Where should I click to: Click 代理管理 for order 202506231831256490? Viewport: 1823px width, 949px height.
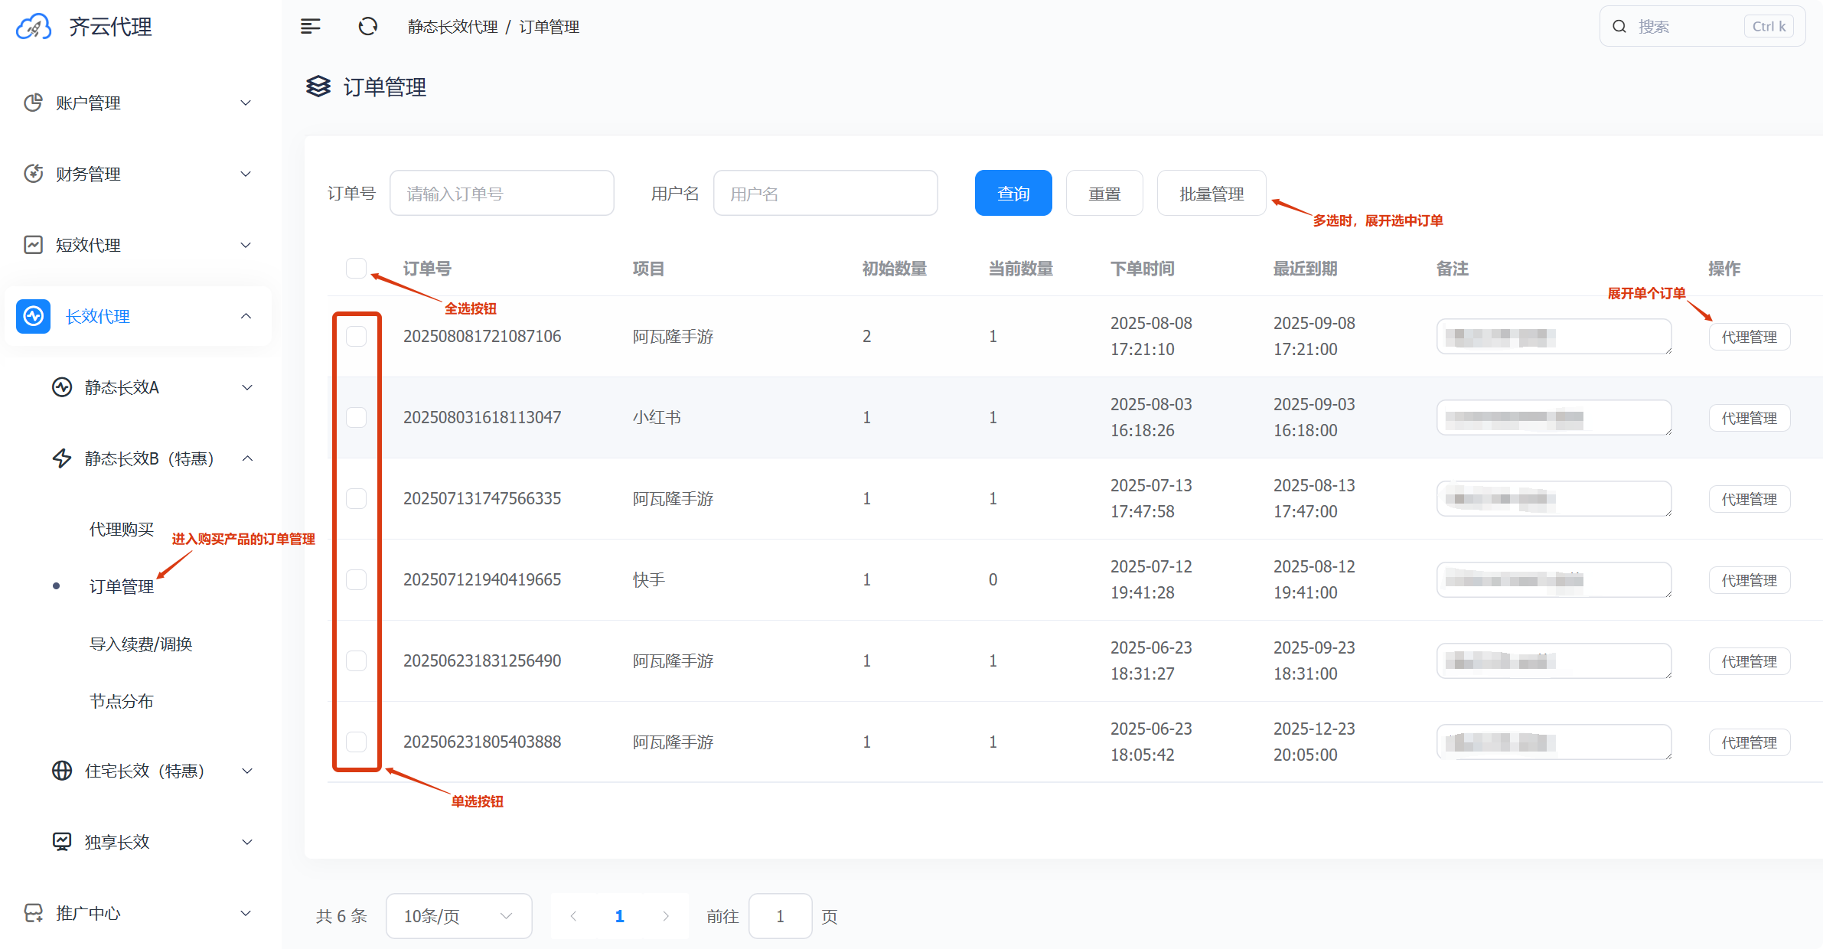click(x=1750, y=661)
